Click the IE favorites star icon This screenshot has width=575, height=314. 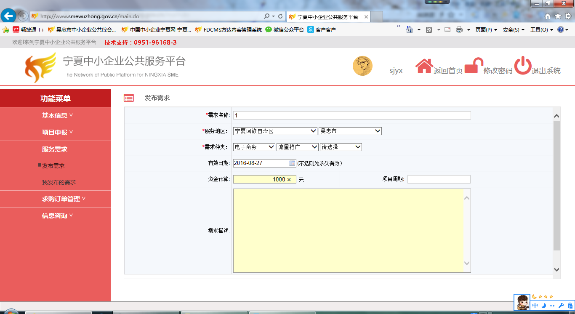[558, 16]
